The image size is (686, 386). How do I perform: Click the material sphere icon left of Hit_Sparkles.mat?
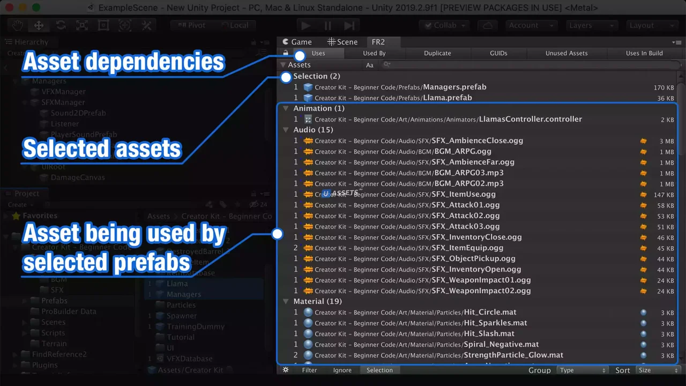pyautogui.click(x=308, y=323)
